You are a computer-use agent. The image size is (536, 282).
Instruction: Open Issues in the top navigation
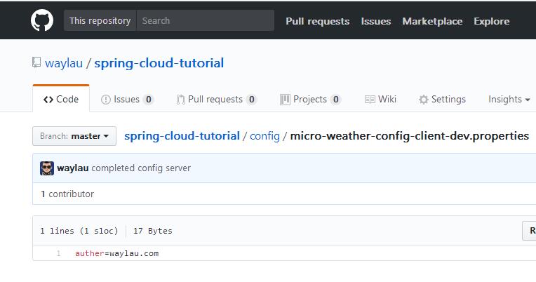coord(376,21)
